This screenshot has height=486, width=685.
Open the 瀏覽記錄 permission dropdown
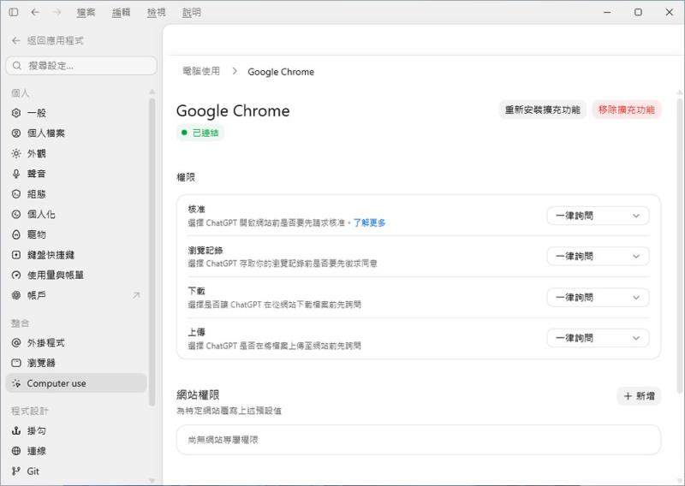click(x=598, y=257)
